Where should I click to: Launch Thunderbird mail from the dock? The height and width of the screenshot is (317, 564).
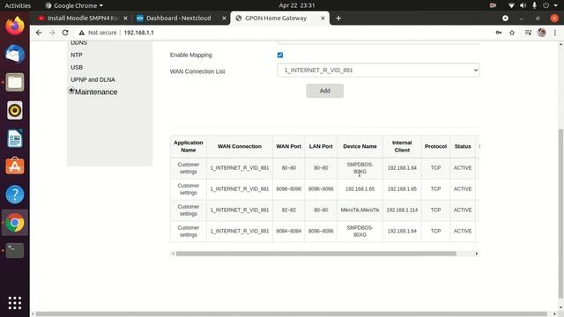click(x=15, y=54)
